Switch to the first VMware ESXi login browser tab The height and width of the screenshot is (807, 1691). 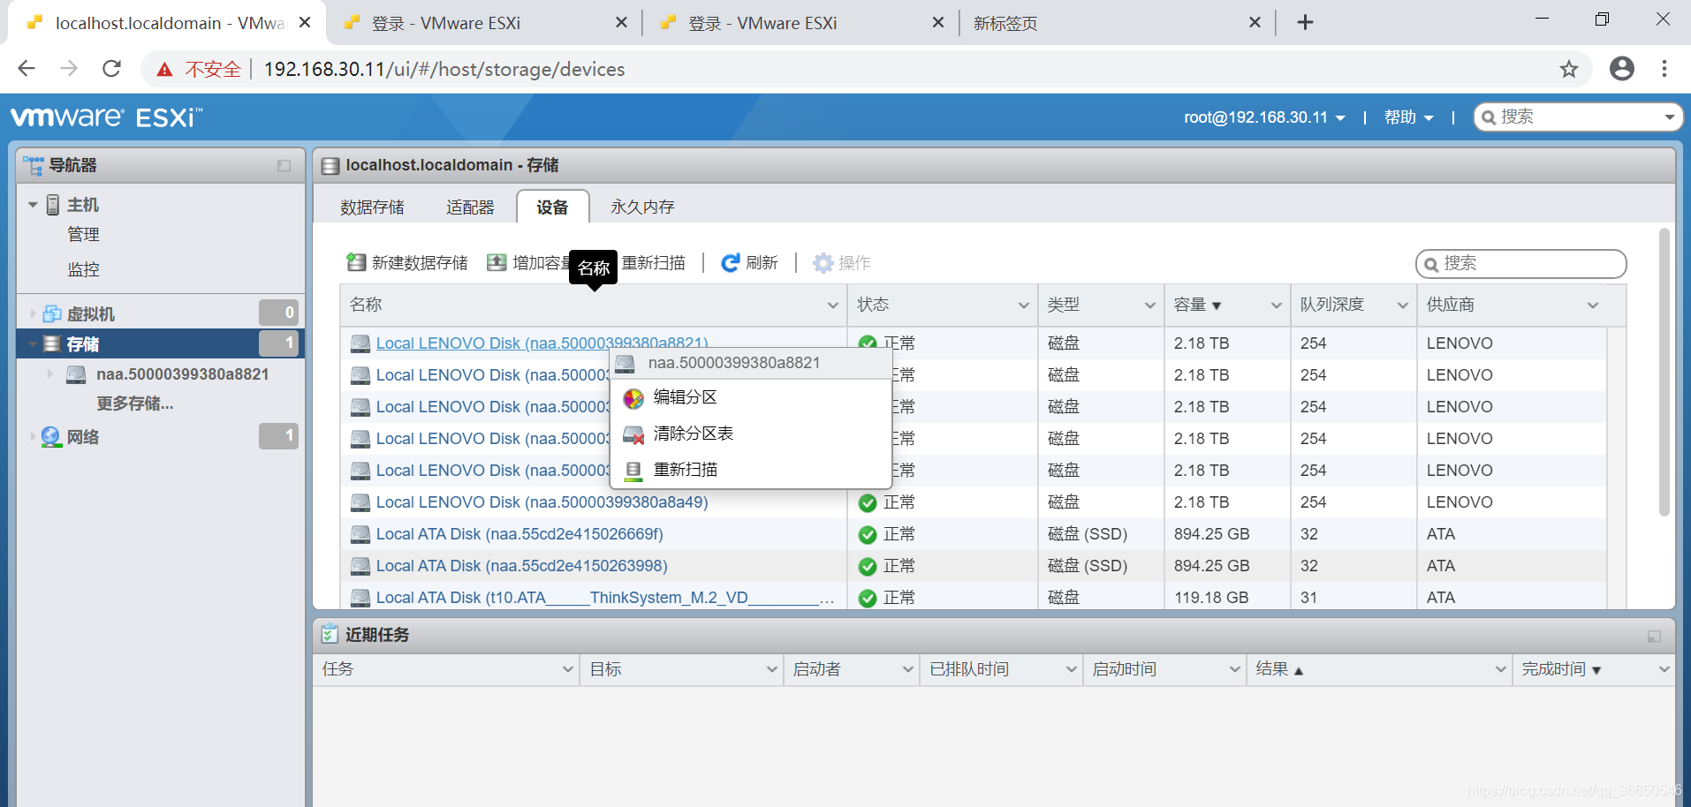click(x=482, y=23)
